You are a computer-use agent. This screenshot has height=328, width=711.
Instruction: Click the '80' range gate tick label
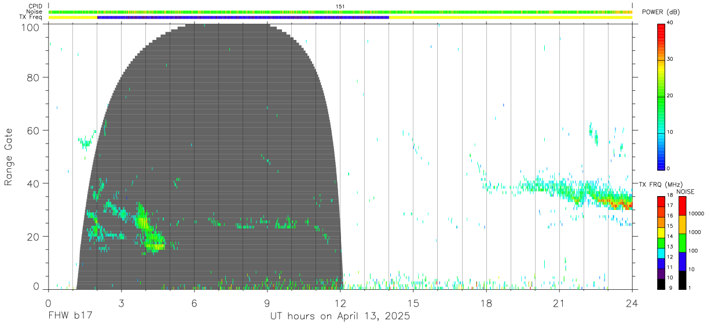(34, 78)
